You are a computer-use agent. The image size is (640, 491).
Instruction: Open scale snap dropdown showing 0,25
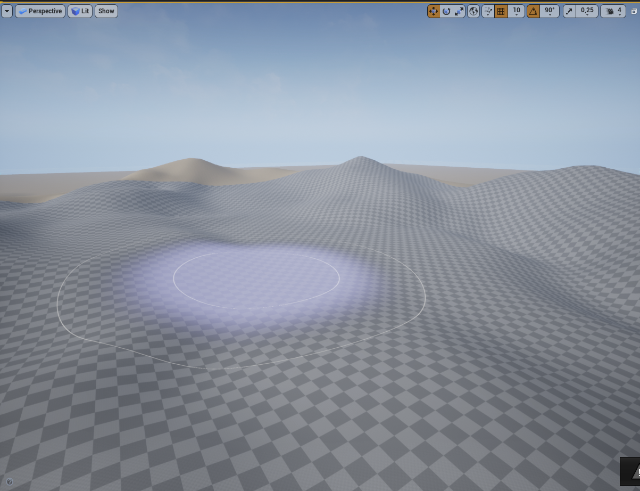click(587, 11)
